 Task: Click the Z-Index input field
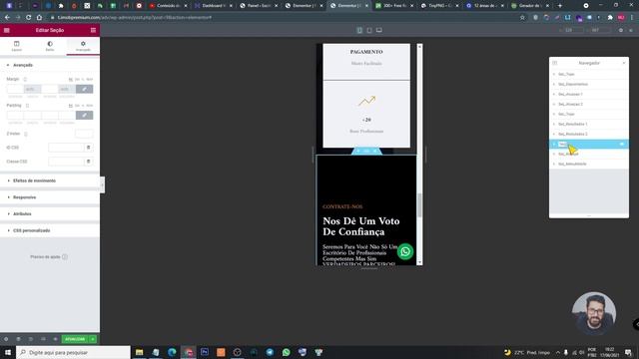(84, 134)
